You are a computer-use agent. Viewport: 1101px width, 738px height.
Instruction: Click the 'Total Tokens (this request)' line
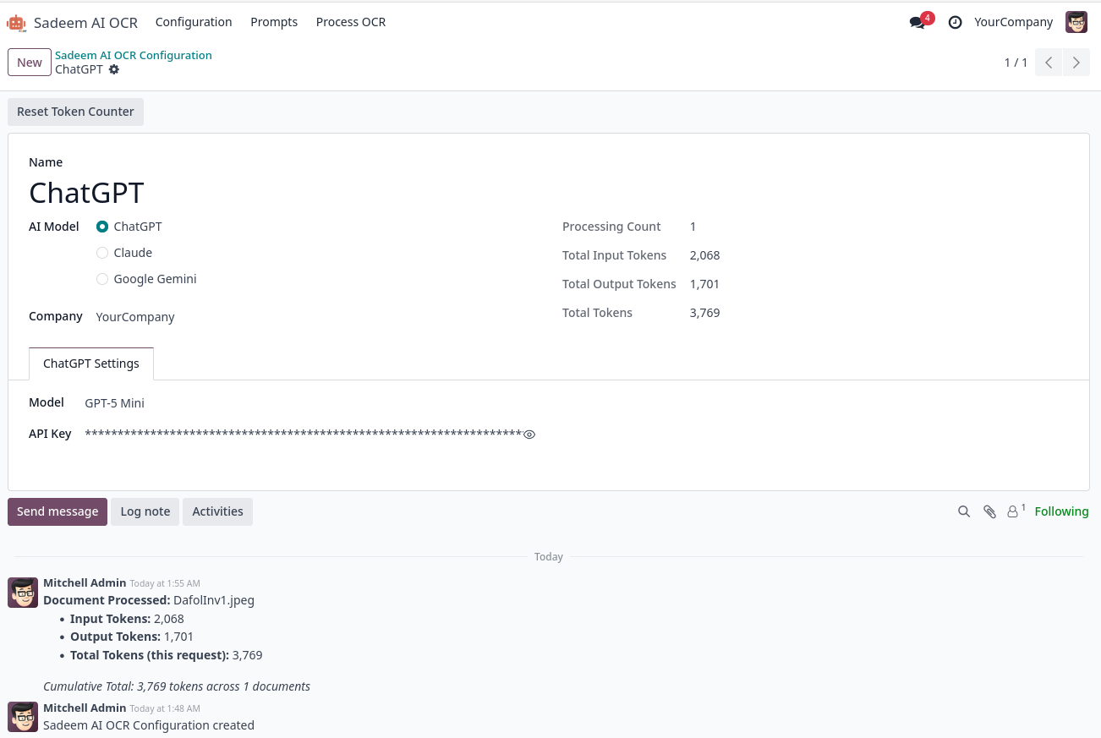click(167, 655)
